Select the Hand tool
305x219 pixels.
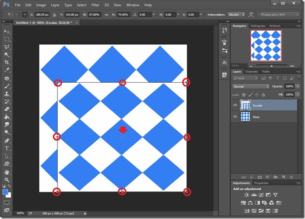6,172
